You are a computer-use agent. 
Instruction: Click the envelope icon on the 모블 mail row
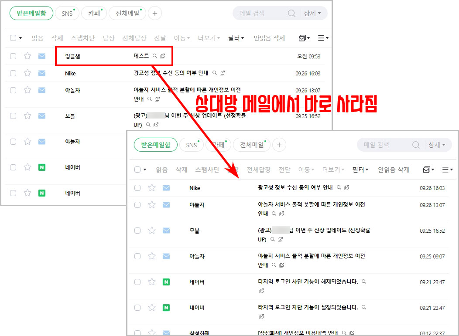(41, 116)
